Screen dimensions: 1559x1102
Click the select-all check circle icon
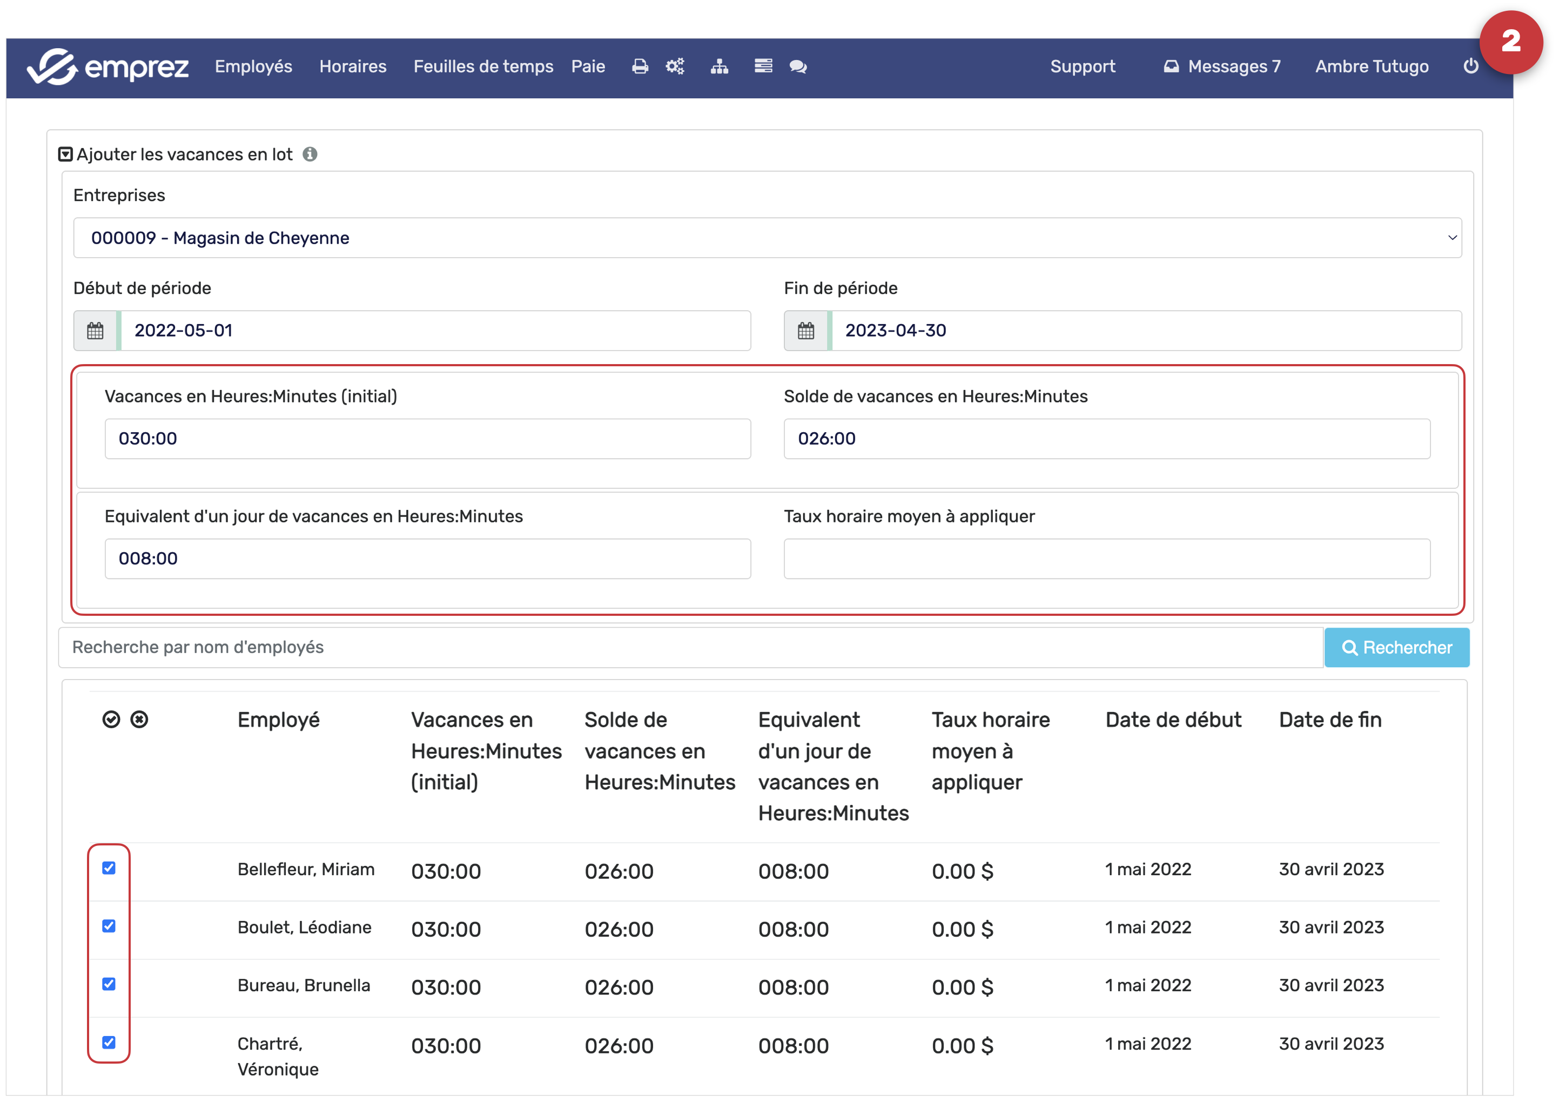coord(111,720)
